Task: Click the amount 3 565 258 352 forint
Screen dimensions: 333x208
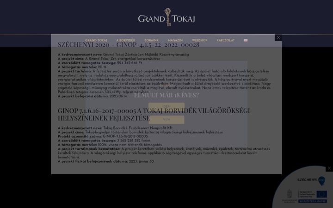Action: [x=134, y=141]
